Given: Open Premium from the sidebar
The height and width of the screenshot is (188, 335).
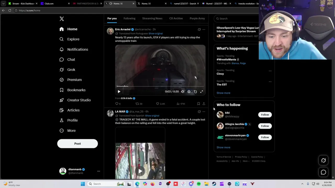Looking at the screenshot, I should pyautogui.click(x=71, y=80).
